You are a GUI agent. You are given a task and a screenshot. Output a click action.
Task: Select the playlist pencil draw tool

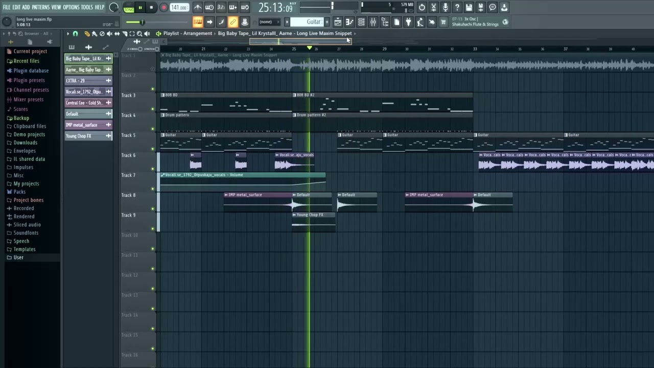[87, 34]
